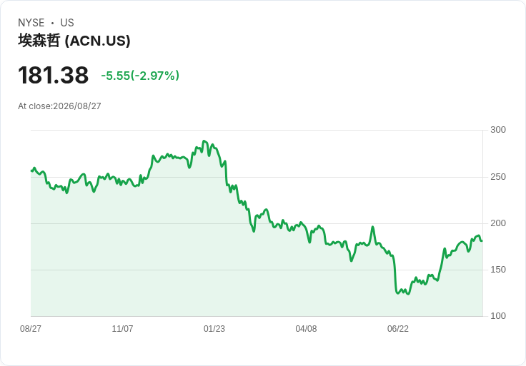Click the 200 y-axis price label
The height and width of the screenshot is (366, 526).
tap(498, 223)
